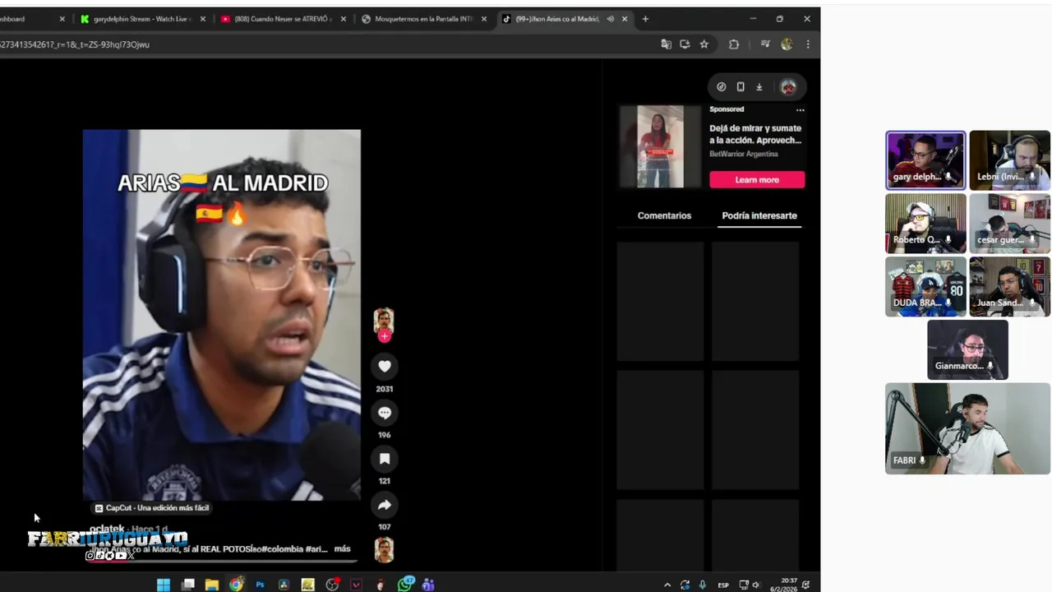Click the taskbar volume icon
The width and height of the screenshot is (1052, 592).
coord(756,585)
